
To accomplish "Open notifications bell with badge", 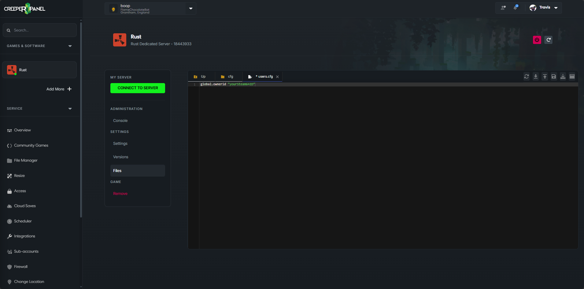I will coord(516,8).
